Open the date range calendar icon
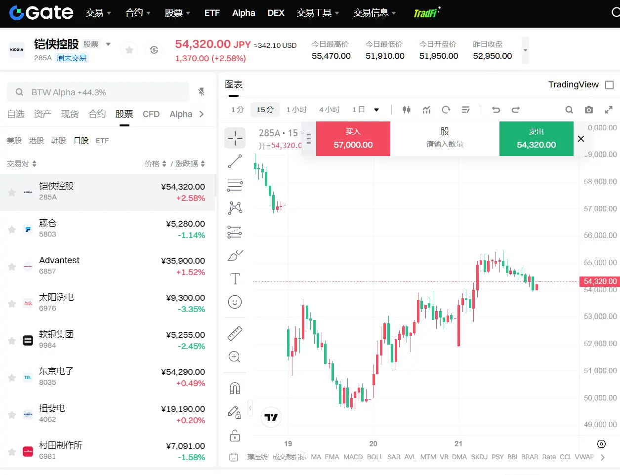The image size is (620, 475). 234,457
